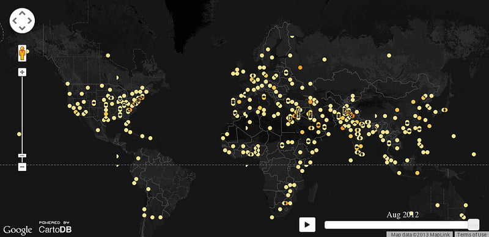Click the zoom level slider handle
This screenshot has height=237, width=489.
pyautogui.click(x=22, y=155)
